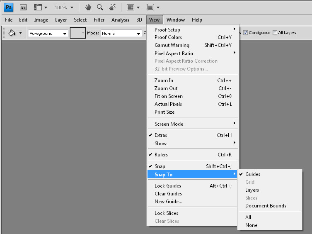
Task: Open the Mode Normal blending dropdown
Action: pyautogui.click(x=121, y=33)
